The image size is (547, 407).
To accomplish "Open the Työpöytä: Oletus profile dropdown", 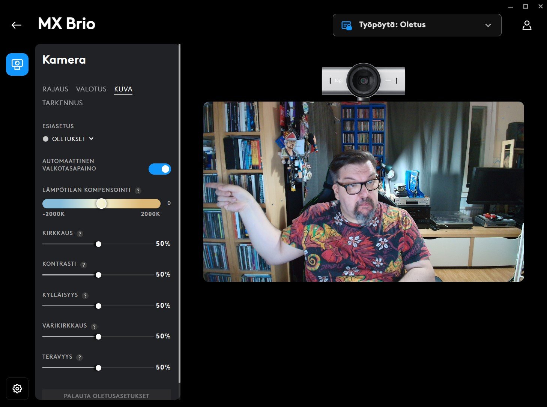I will coord(417,25).
